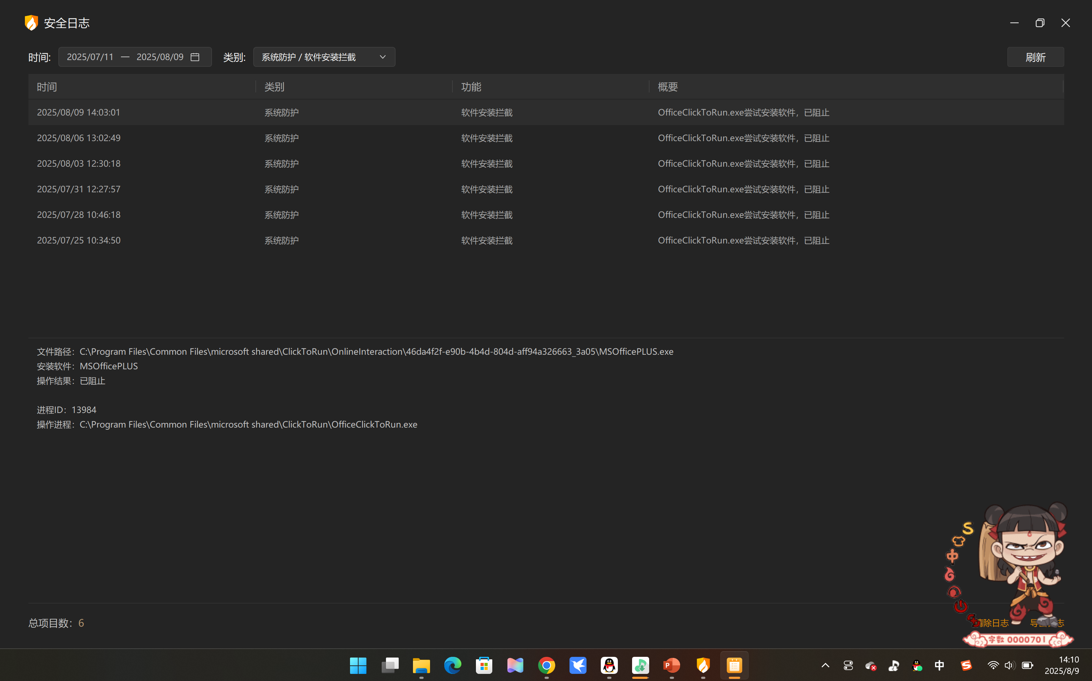Click the music note tray icon
1092x681 pixels.
[x=894, y=665]
